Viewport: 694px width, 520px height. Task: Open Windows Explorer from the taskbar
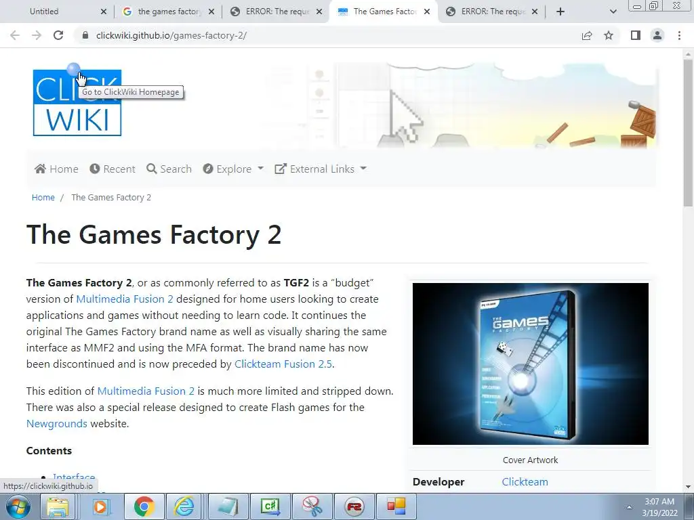pyautogui.click(x=58, y=506)
